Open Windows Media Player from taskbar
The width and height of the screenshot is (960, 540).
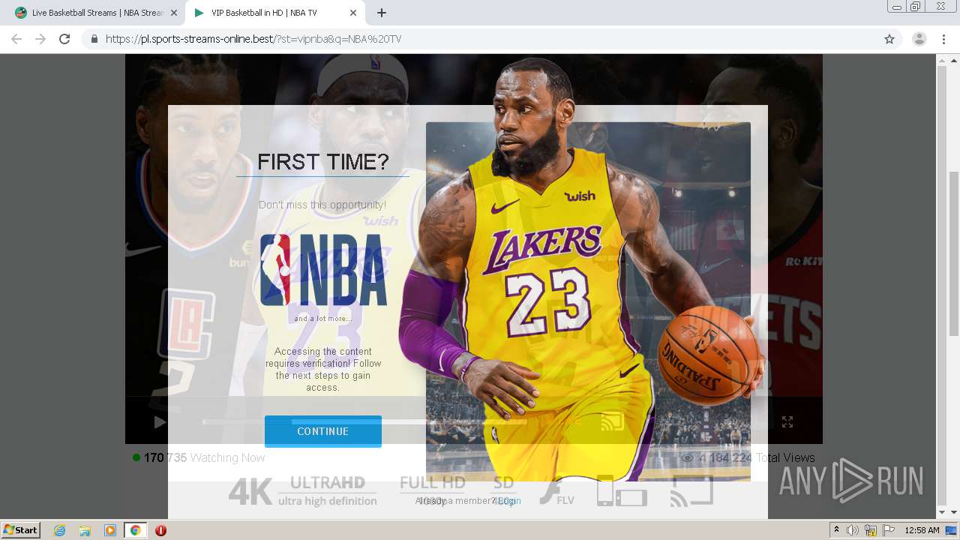(x=109, y=530)
